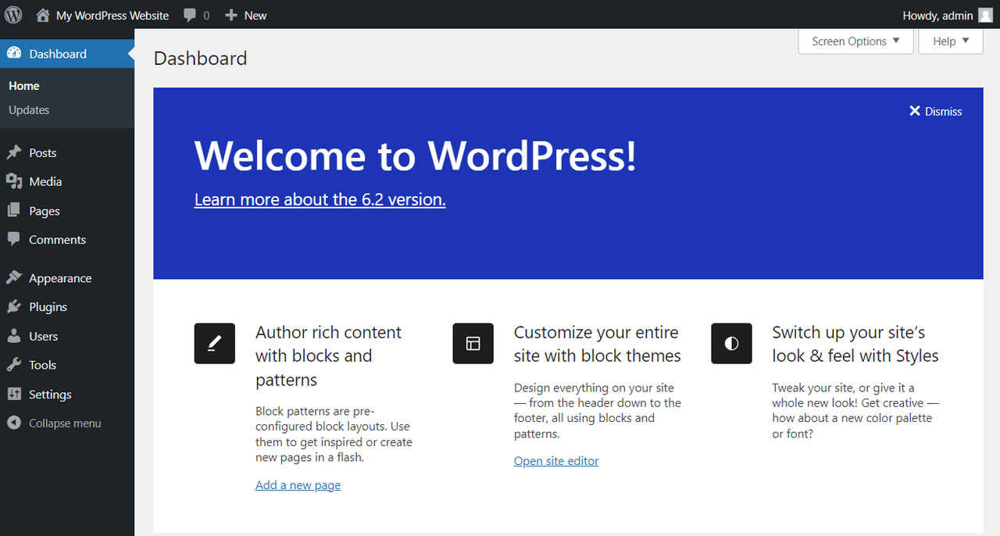1000x536 pixels.
Task: Click the Add a new page link
Action: 298,484
